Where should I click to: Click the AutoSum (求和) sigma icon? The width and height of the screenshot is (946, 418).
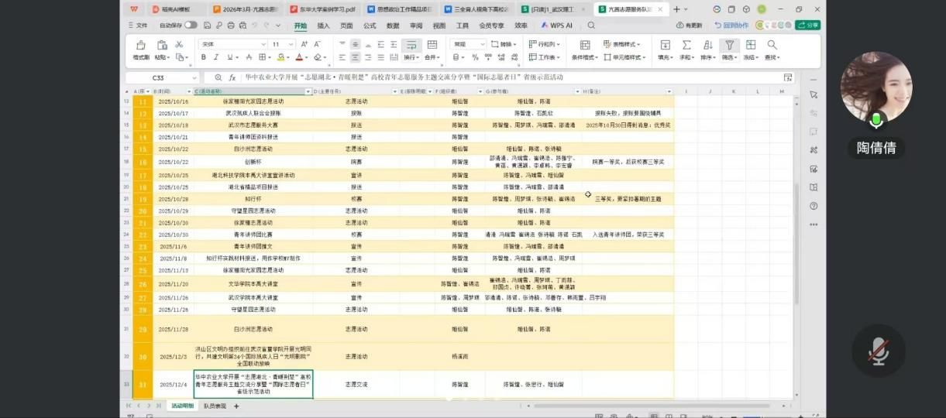pyautogui.click(x=686, y=45)
